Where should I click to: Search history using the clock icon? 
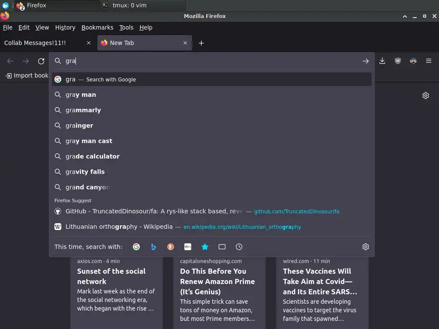pyautogui.click(x=239, y=247)
